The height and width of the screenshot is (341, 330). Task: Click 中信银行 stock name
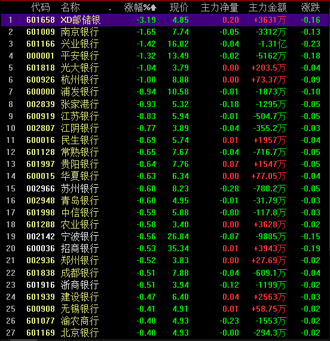(80, 212)
